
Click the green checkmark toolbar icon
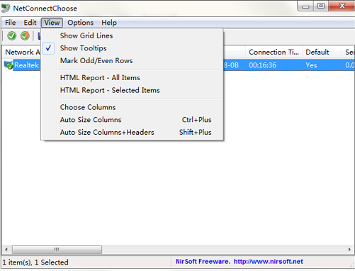[x=11, y=36]
